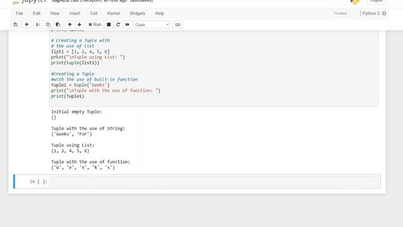Click the output 'Tuple with the use of String:'
The height and width of the screenshot is (227, 403).
88,129
